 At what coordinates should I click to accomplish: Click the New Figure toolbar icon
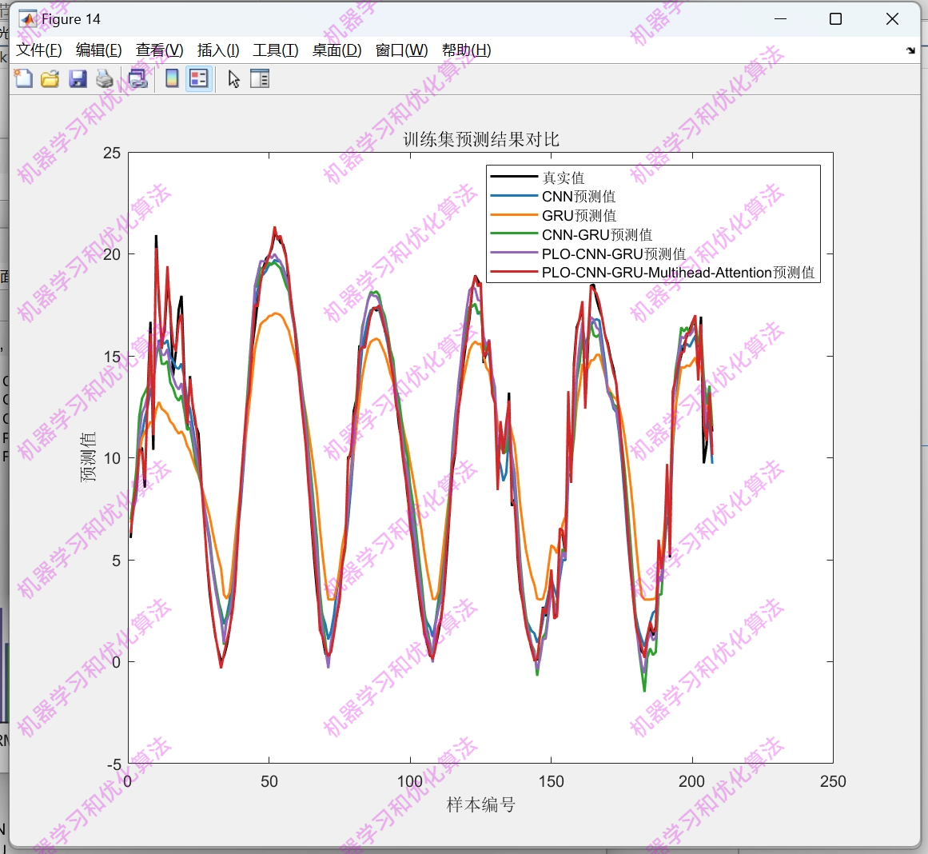tap(23, 79)
